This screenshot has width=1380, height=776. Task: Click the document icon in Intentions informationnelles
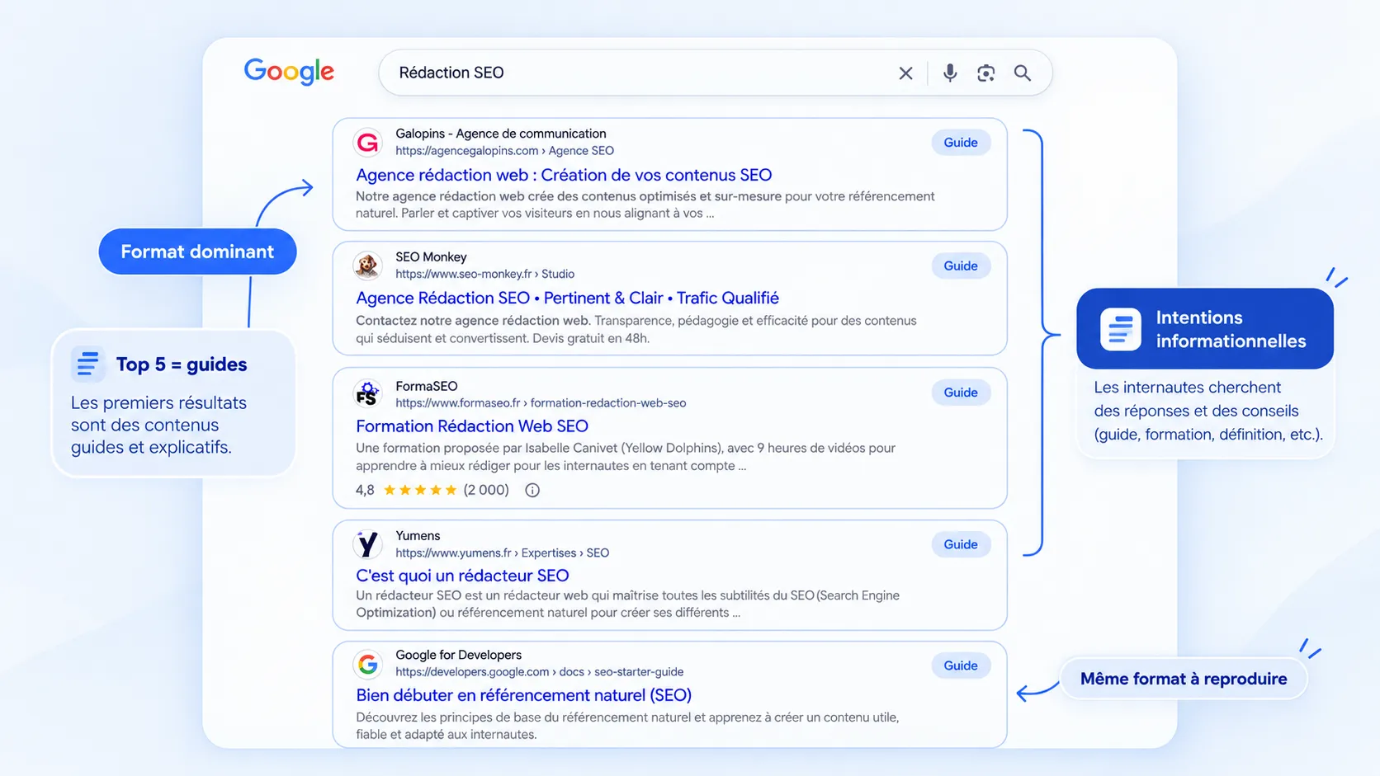pos(1120,329)
